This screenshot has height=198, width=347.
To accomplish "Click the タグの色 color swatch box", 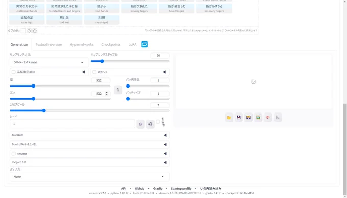I will pos(23,31).
